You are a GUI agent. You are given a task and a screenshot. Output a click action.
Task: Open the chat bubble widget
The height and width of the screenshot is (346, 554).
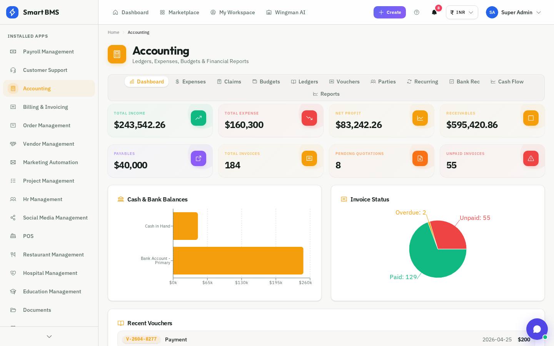(x=537, y=329)
